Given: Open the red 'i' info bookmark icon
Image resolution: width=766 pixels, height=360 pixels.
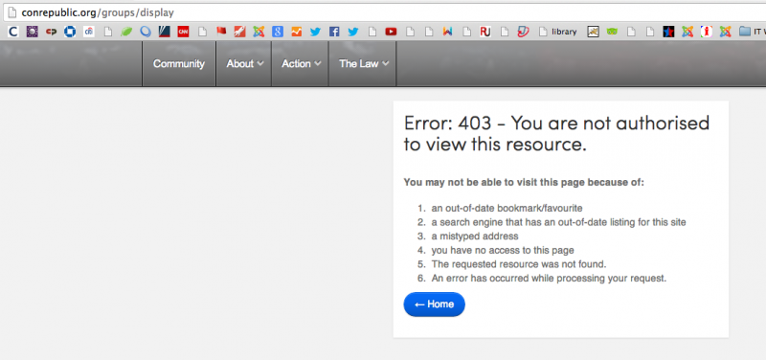Looking at the screenshot, I should point(707,32).
